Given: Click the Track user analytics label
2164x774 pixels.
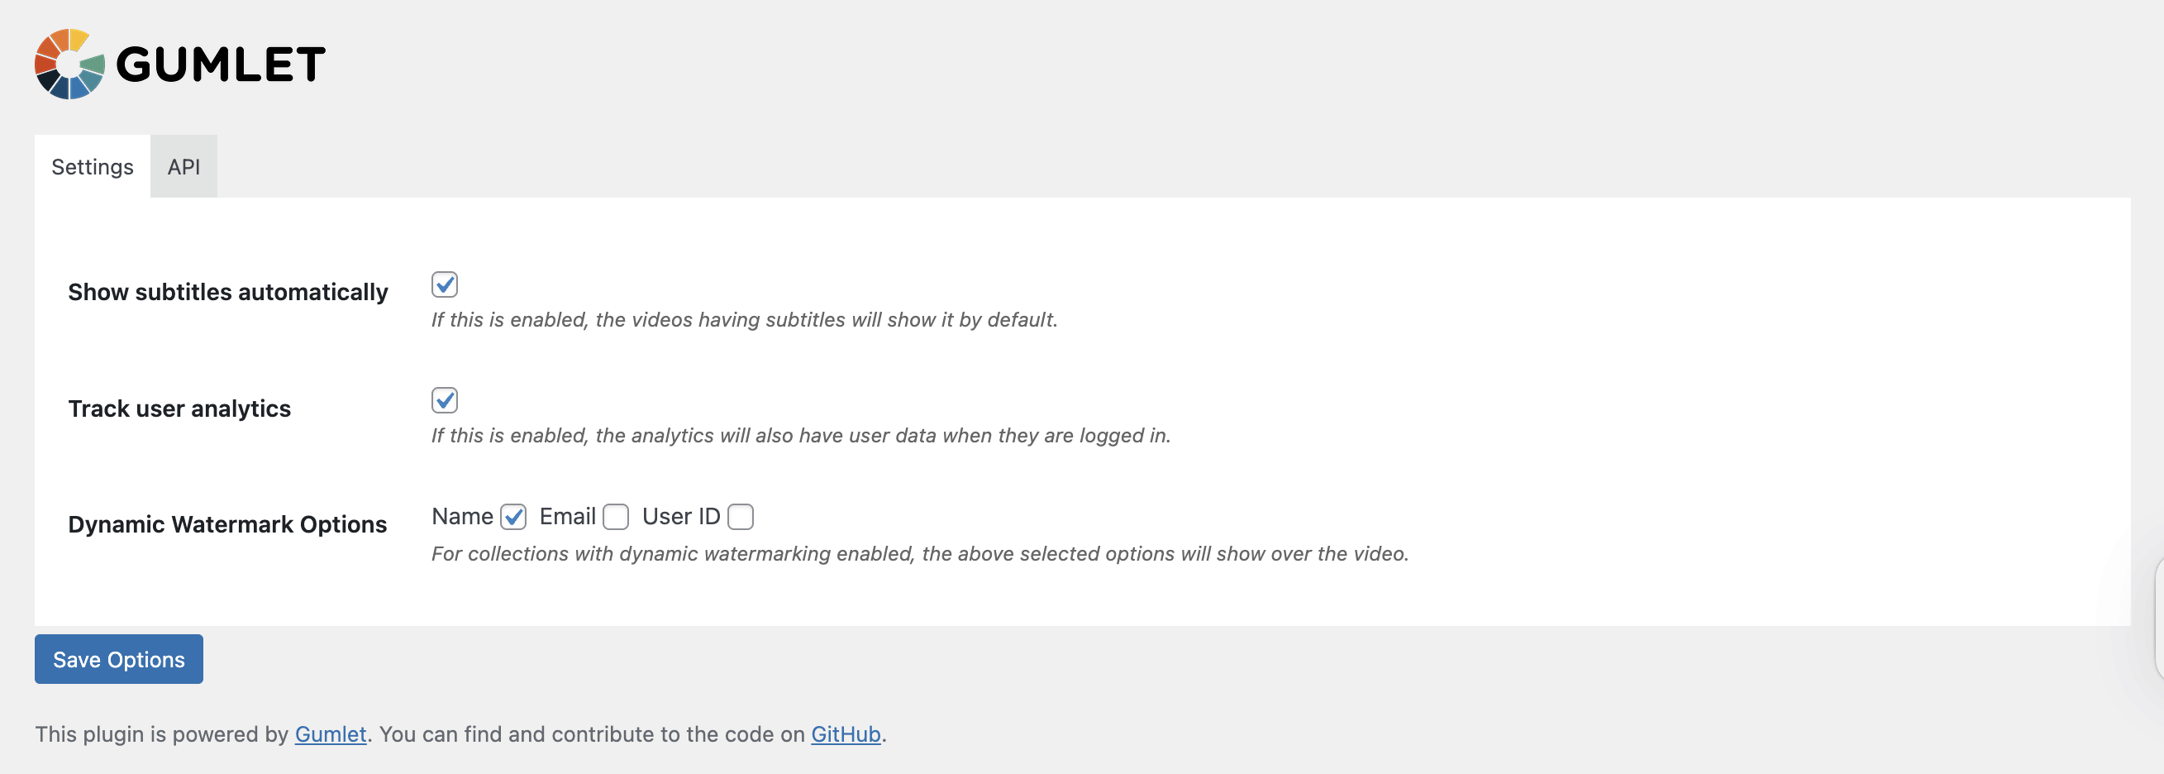Looking at the screenshot, I should tap(179, 408).
